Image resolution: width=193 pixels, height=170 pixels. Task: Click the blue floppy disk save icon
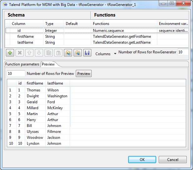coord(87,53)
